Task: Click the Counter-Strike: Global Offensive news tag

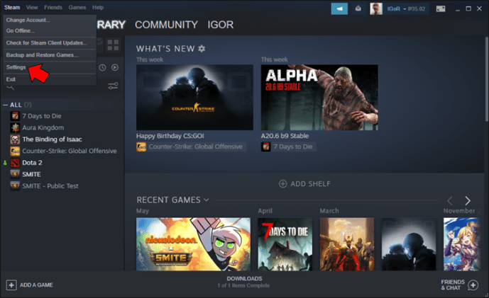Action: tap(191, 147)
